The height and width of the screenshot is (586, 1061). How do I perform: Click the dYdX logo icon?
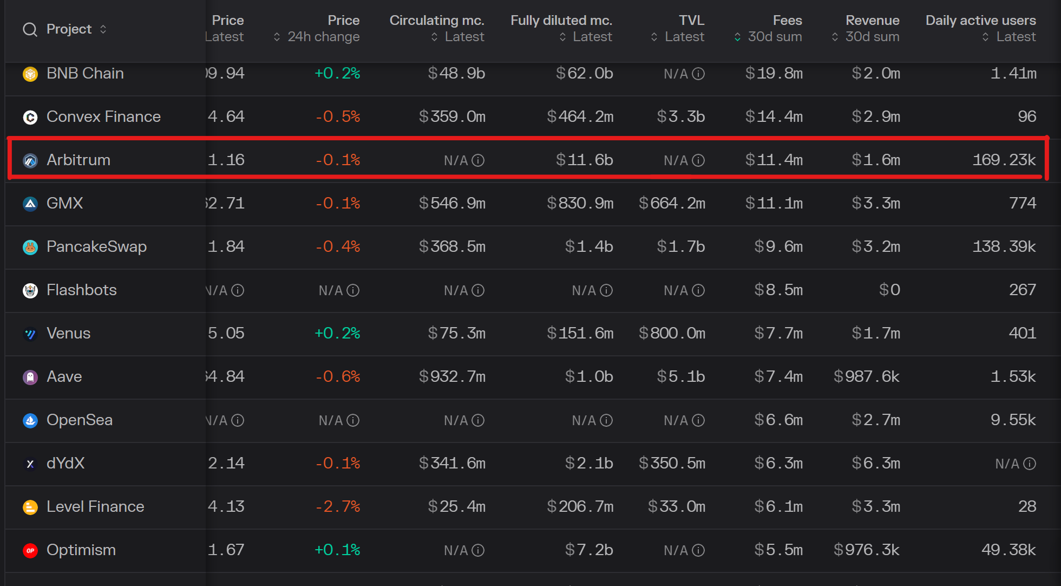[x=30, y=464]
